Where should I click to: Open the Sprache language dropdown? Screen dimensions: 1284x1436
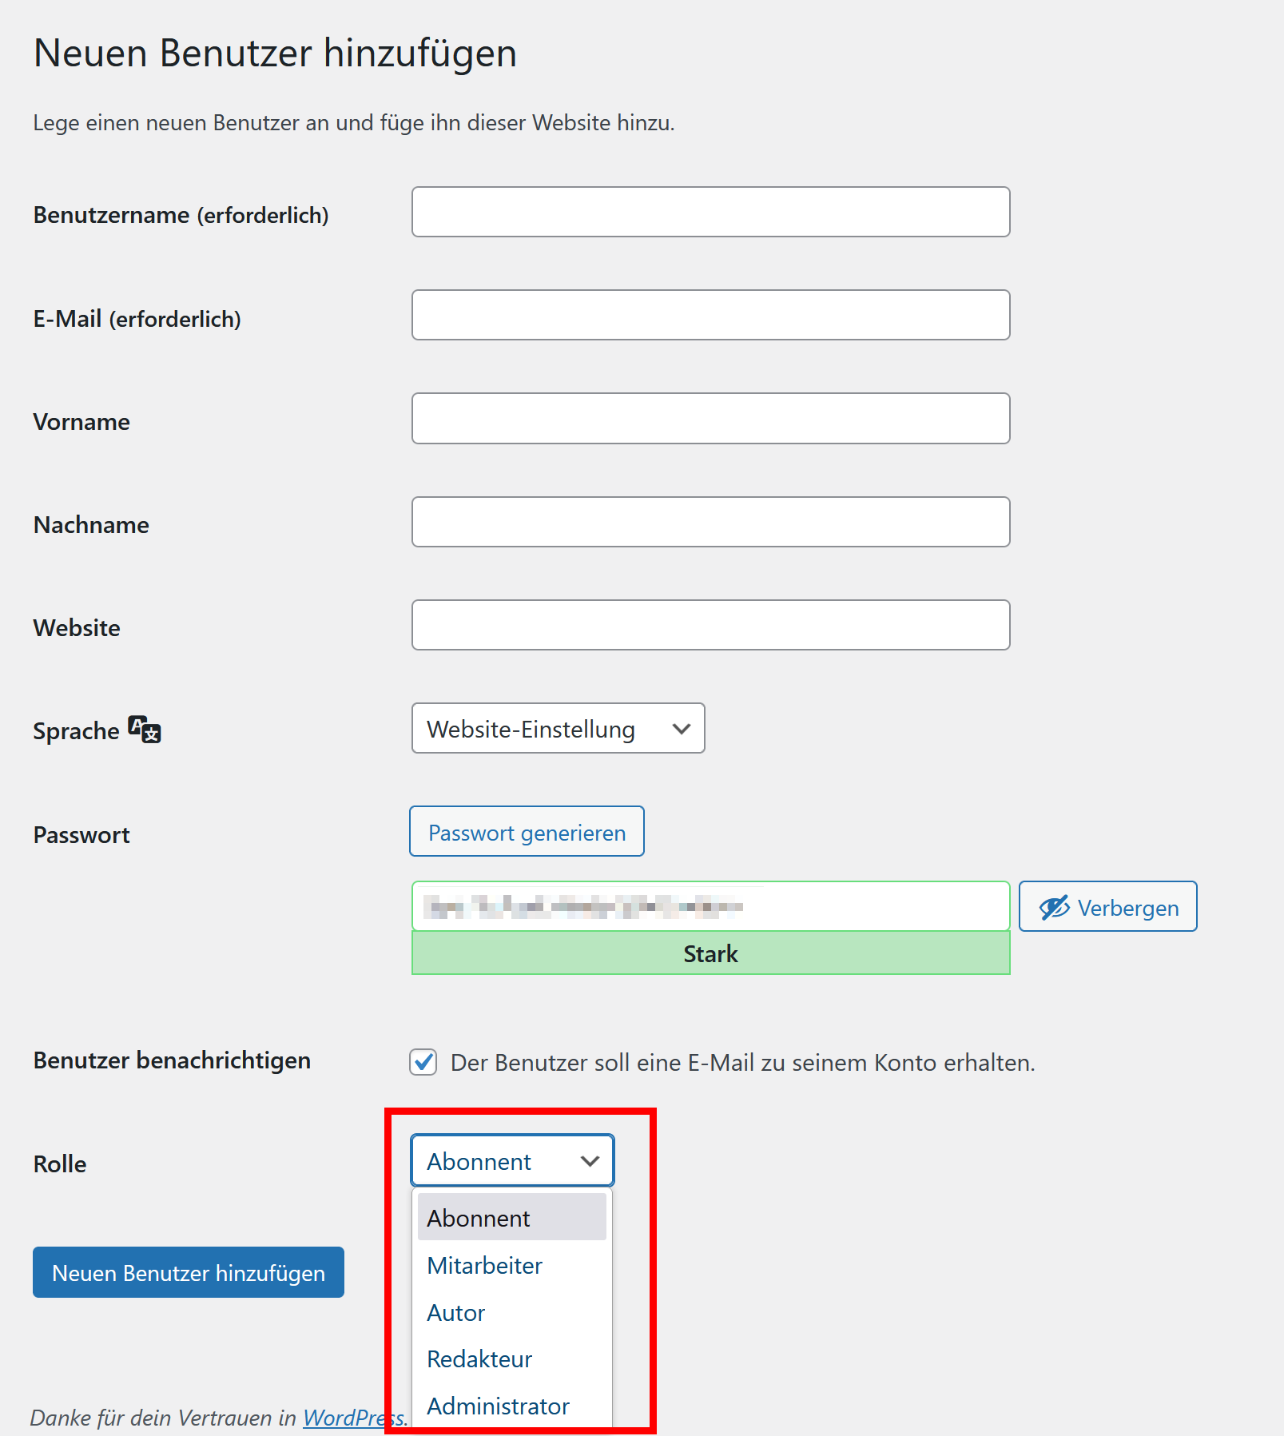click(x=558, y=728)
